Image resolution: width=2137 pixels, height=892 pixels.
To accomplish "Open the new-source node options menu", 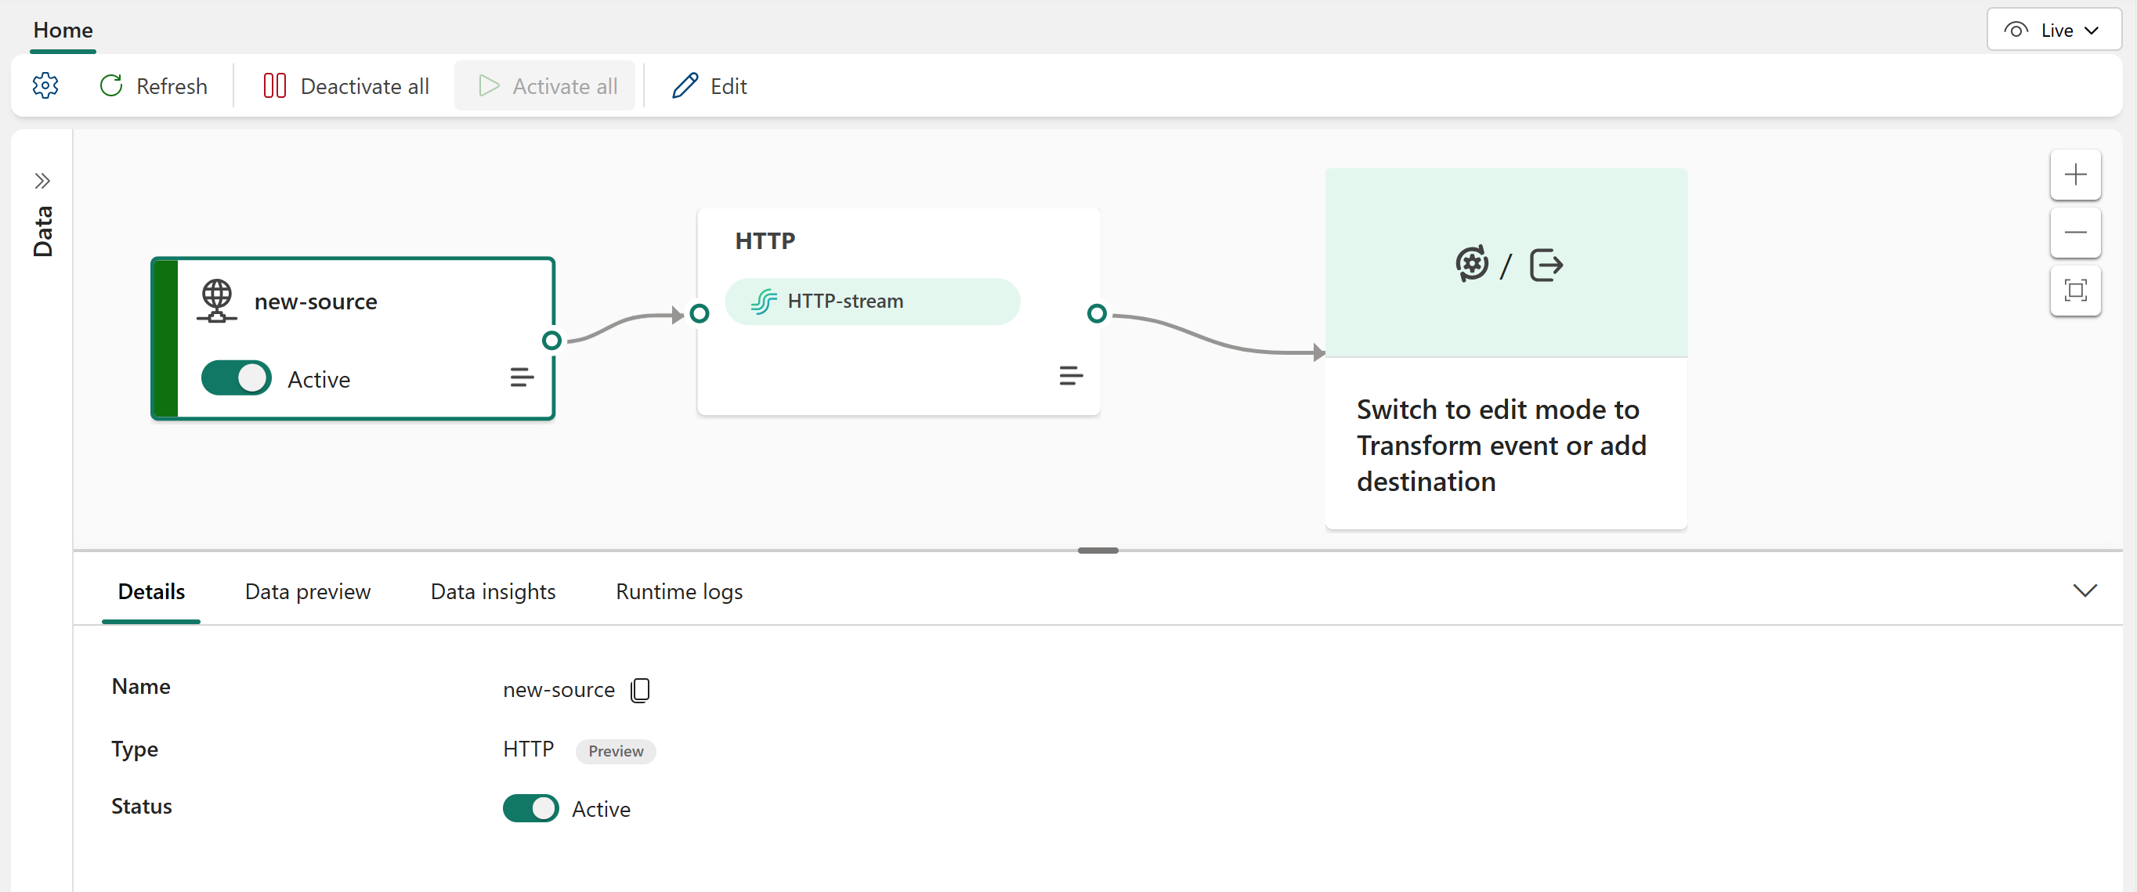I will pos(522,377).
